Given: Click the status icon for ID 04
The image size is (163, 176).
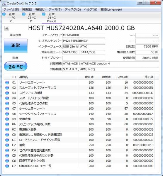Looking at the screenshot, I should [7, 98].
